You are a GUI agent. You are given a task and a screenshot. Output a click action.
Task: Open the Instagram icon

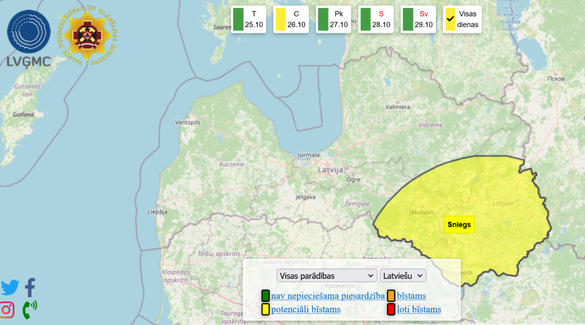tap(7, 310)
